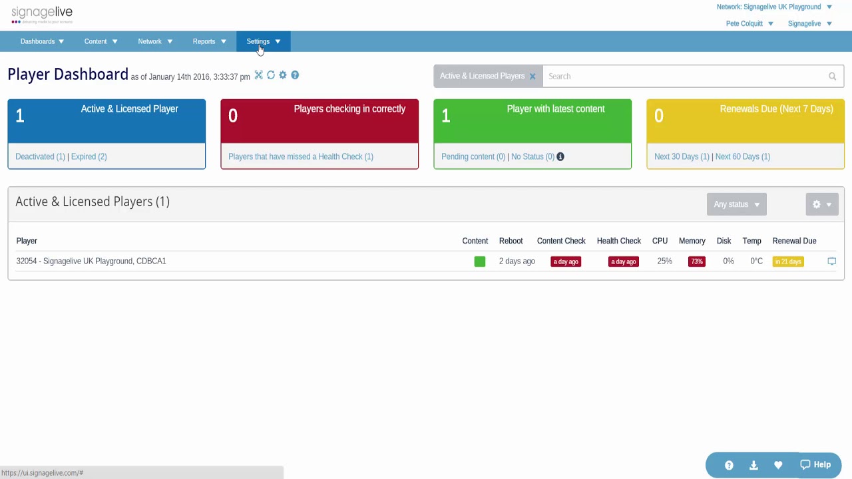This screenshot has height=479, width=852.
Task: Open the No Status (0) link
Action: 532,156
